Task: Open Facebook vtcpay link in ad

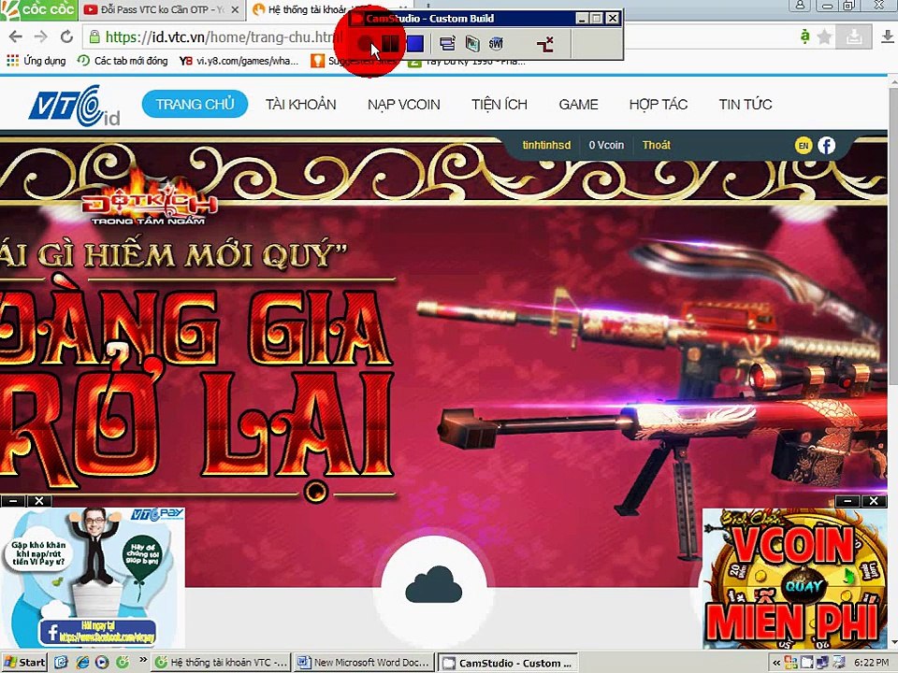Action: pyautogui.click(x=97, y=632)
